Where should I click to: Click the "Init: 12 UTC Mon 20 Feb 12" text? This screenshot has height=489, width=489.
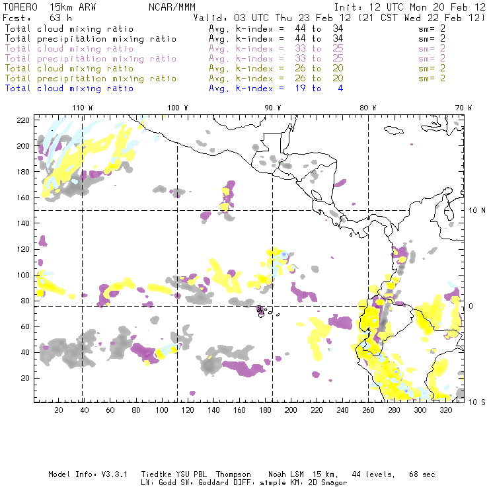click(410, 7)
